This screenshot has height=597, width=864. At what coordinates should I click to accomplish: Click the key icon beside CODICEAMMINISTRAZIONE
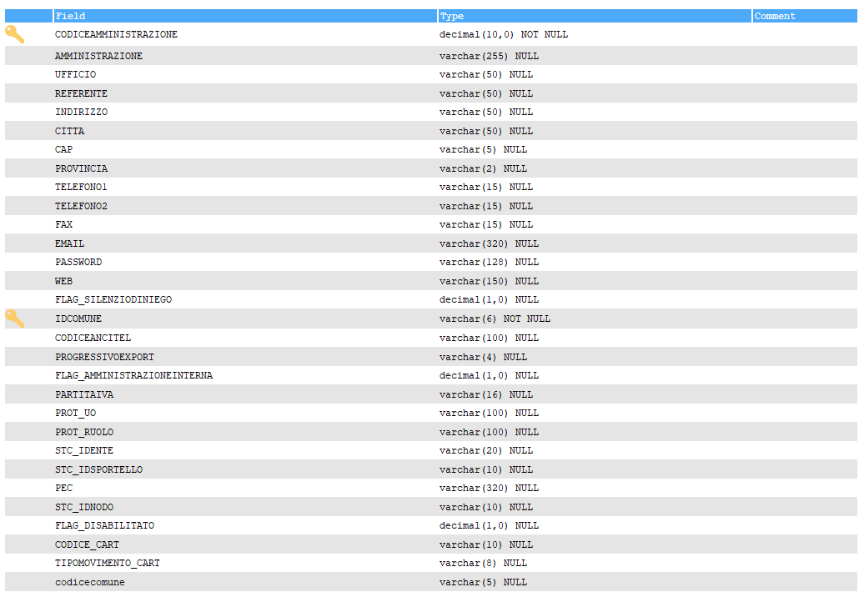(x=14, y=34)
